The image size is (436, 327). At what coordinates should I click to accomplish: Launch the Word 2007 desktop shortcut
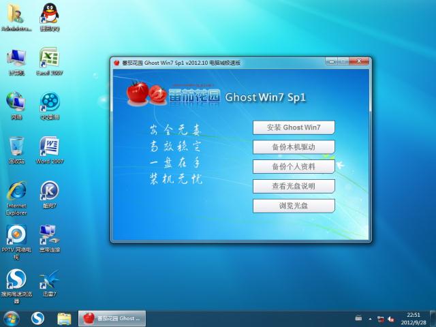50,150
